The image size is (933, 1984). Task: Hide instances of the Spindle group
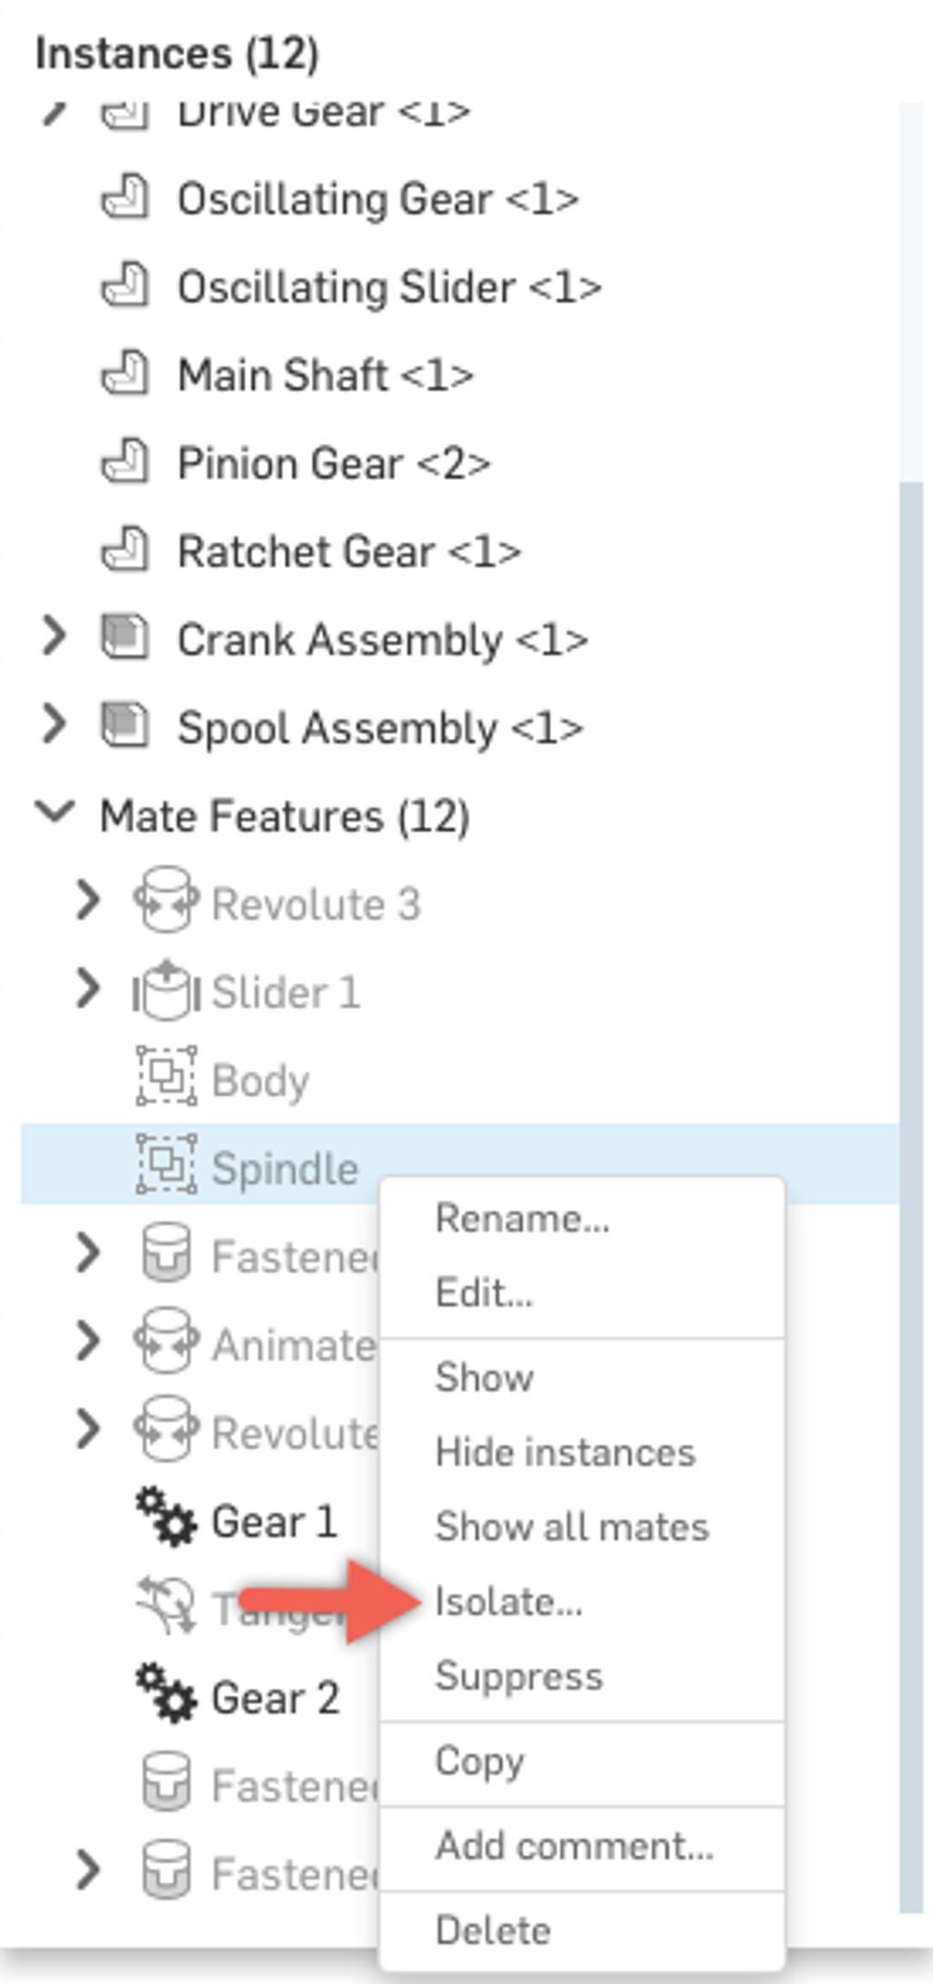click(x=563, y=1451)
